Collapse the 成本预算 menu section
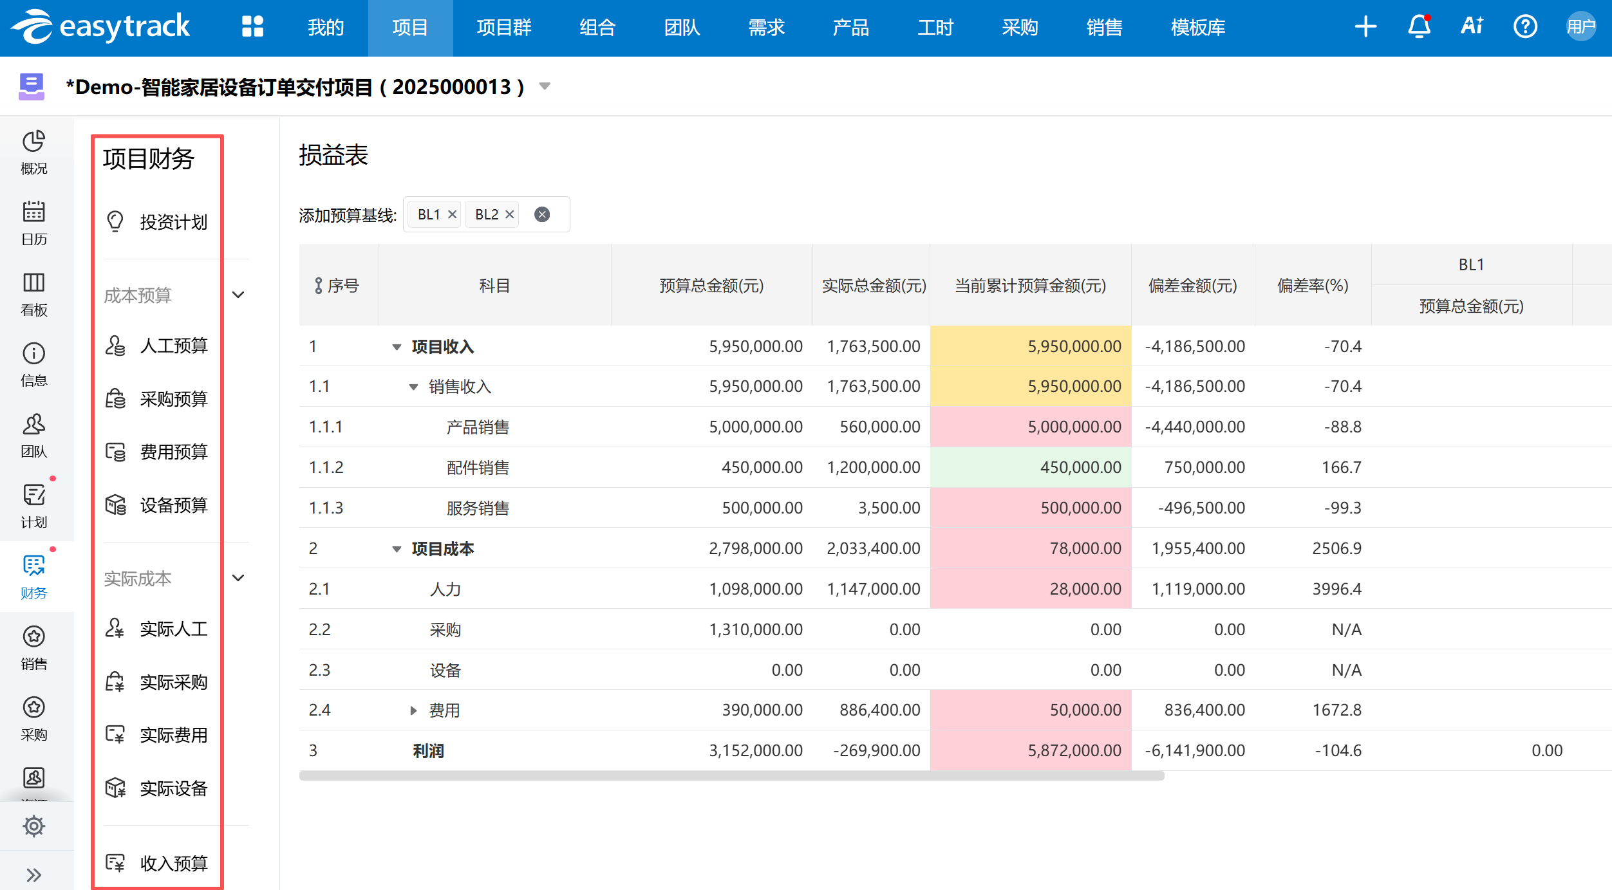1612x890 pixels. [x=238, y=295]
